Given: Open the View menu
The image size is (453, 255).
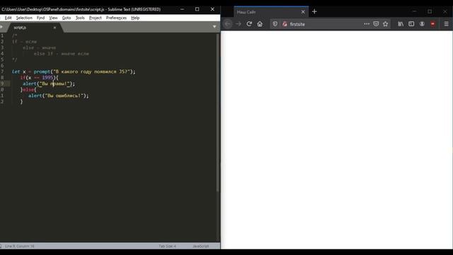Looking at the screenshot, I should 53,18.
